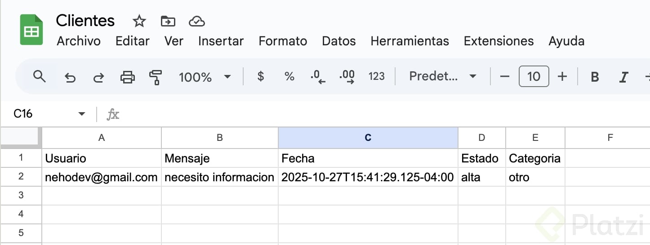
Task: Toggle bold formatting
Action: click(595, 77)
